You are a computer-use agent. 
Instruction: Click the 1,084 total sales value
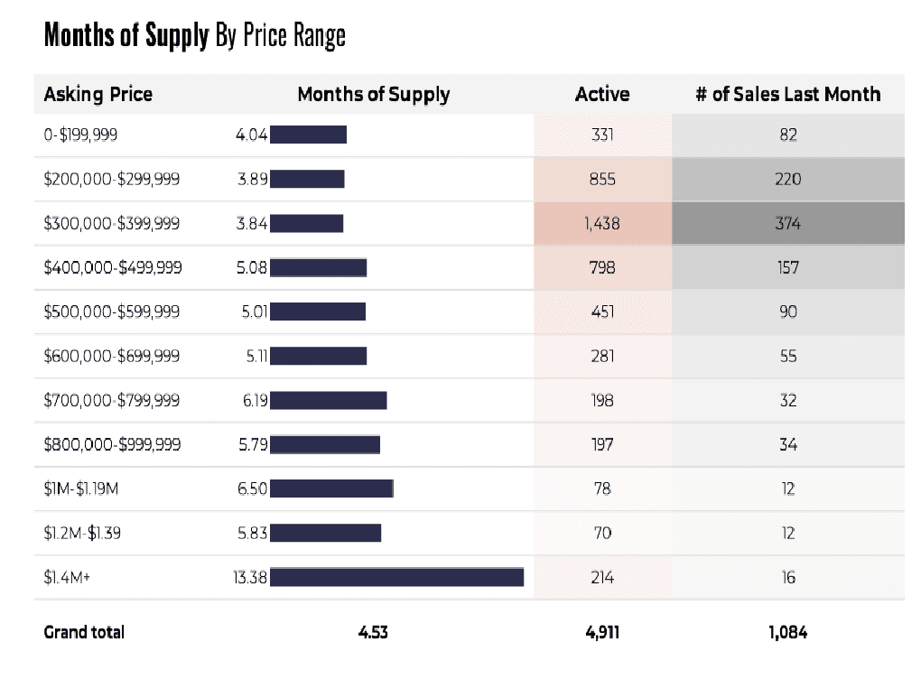787,632
